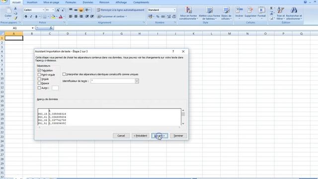Click the format painter brush icon
Screen dimensions: 318x179
click(x=15, y=18)
